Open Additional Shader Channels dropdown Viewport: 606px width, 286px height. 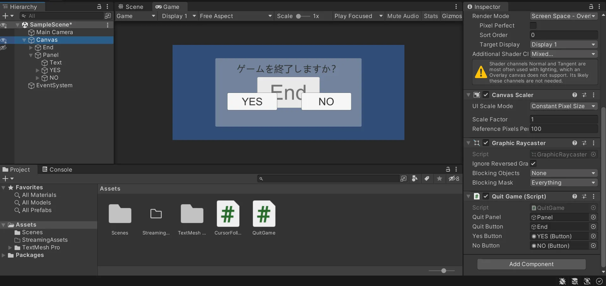pyautogui.click(x=564, y=54)
